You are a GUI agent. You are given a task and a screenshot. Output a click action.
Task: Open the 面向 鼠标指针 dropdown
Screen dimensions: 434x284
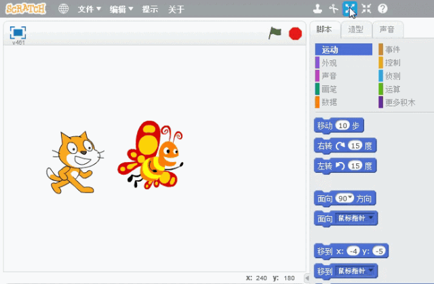(355, 218)
